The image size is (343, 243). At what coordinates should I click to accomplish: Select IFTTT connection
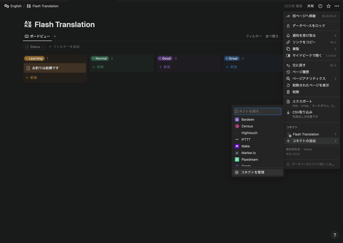258,140
